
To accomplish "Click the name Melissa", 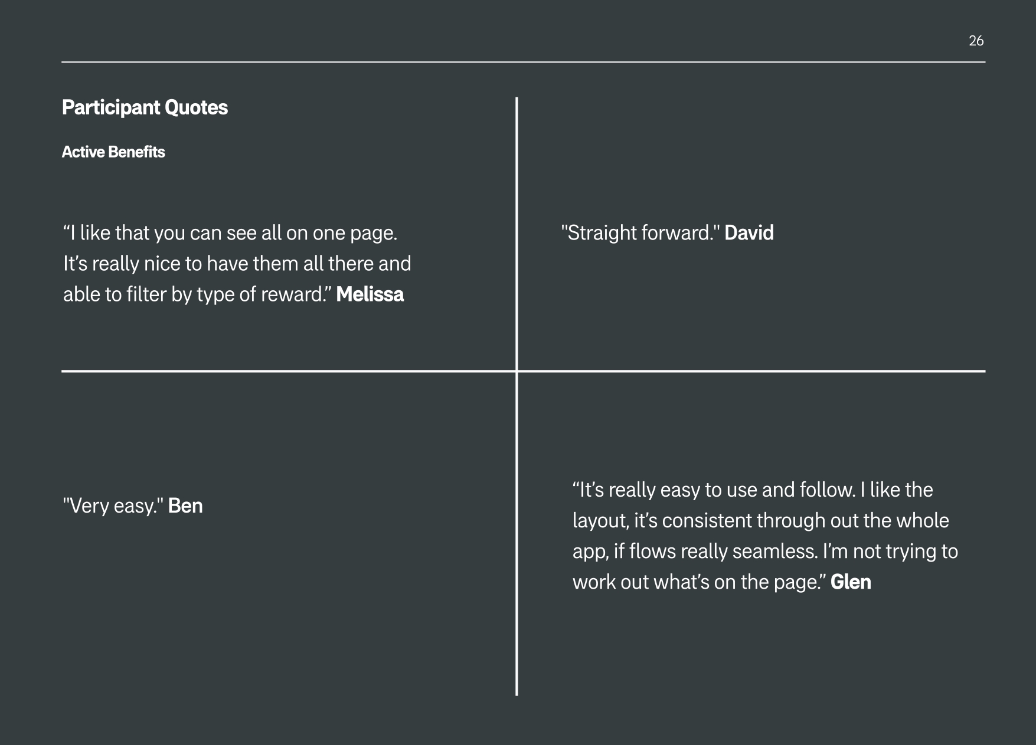I will 370,294.
